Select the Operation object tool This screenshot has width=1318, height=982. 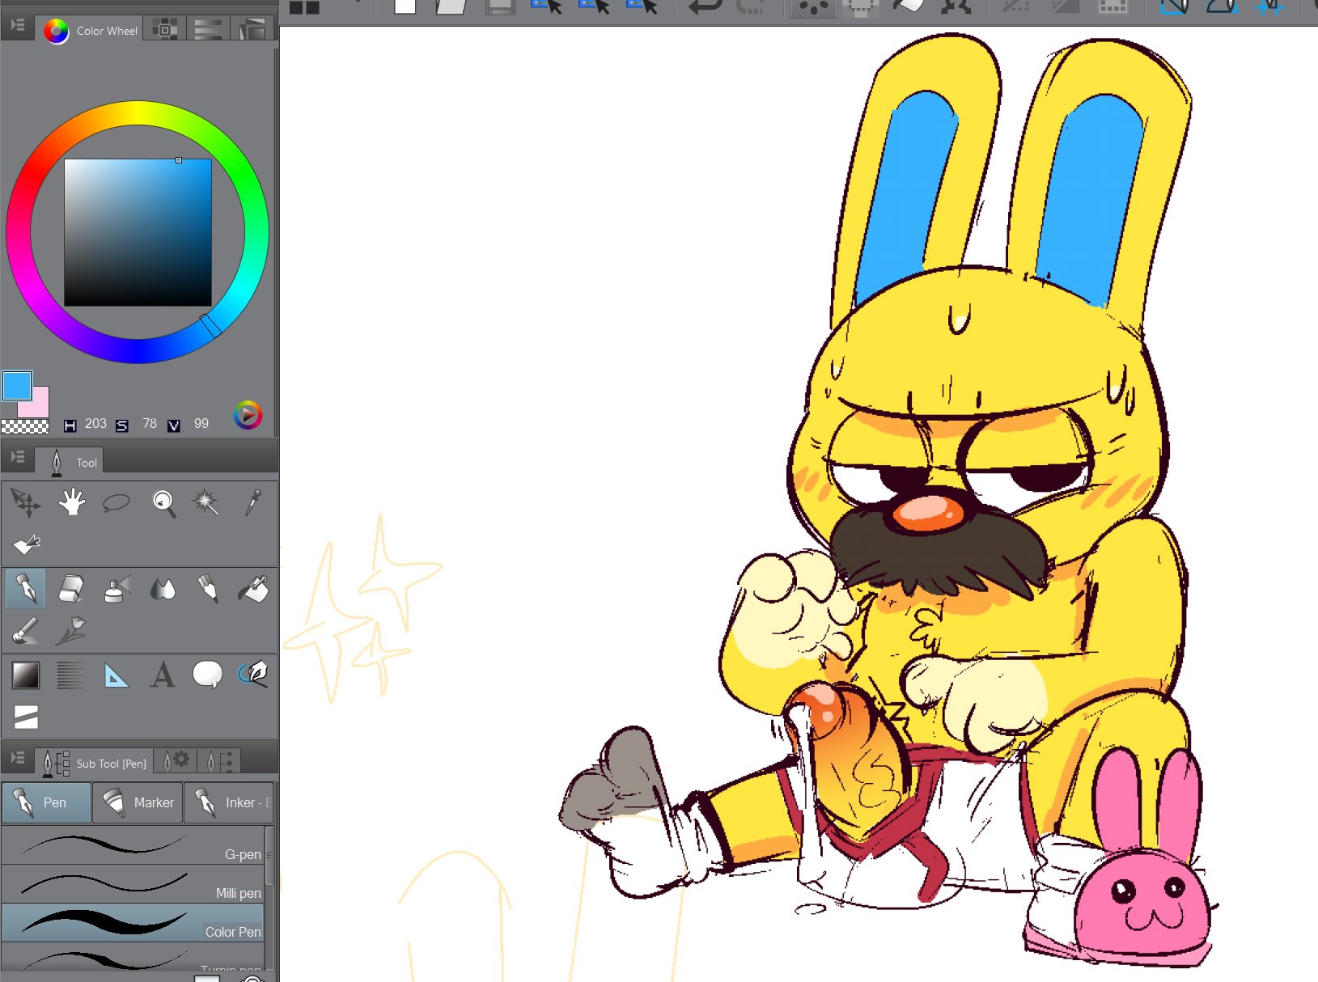coord(27,544)
